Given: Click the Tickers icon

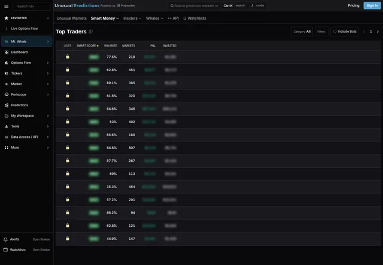Looking at the screenshot, I should pyautogui.click(x=7, y=73).
